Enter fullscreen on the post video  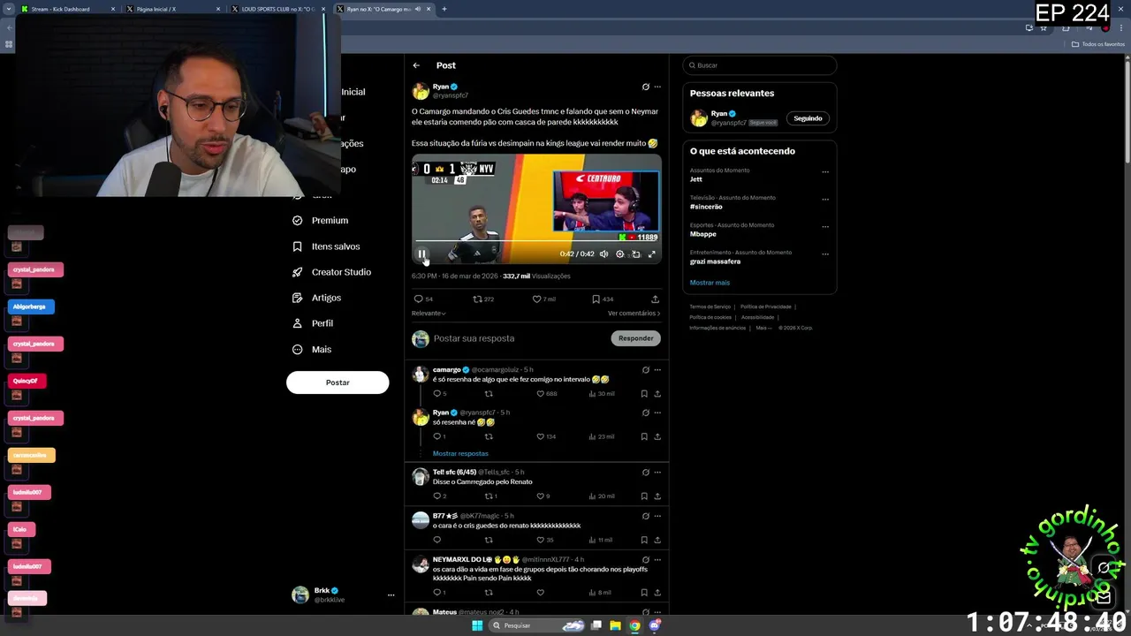point(652,254)
